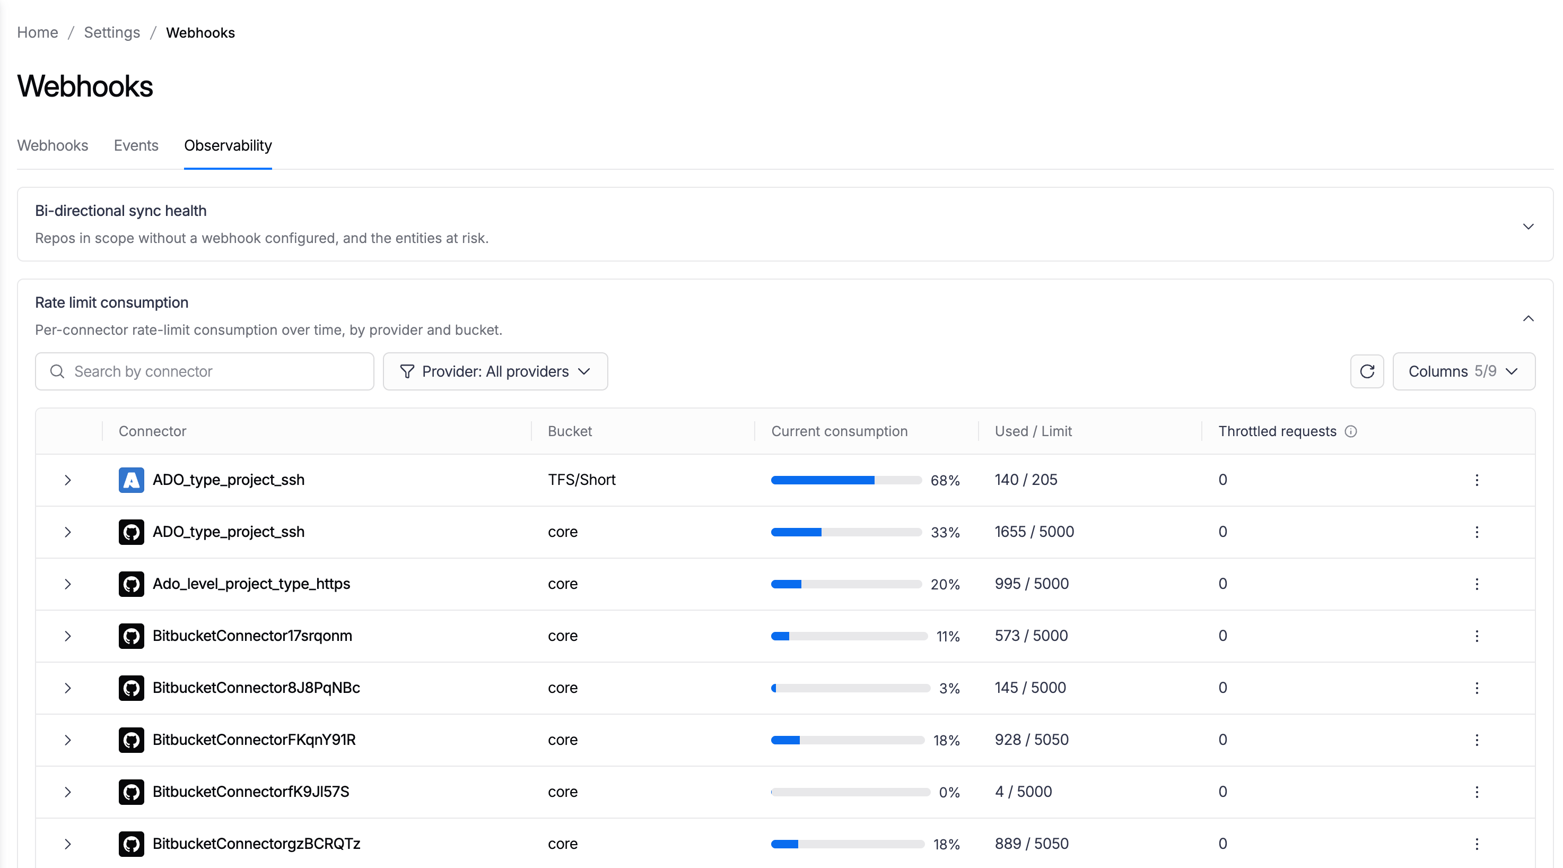Expand the BitbucketConnectorfK9JI57S row

[x=67, y=792]
